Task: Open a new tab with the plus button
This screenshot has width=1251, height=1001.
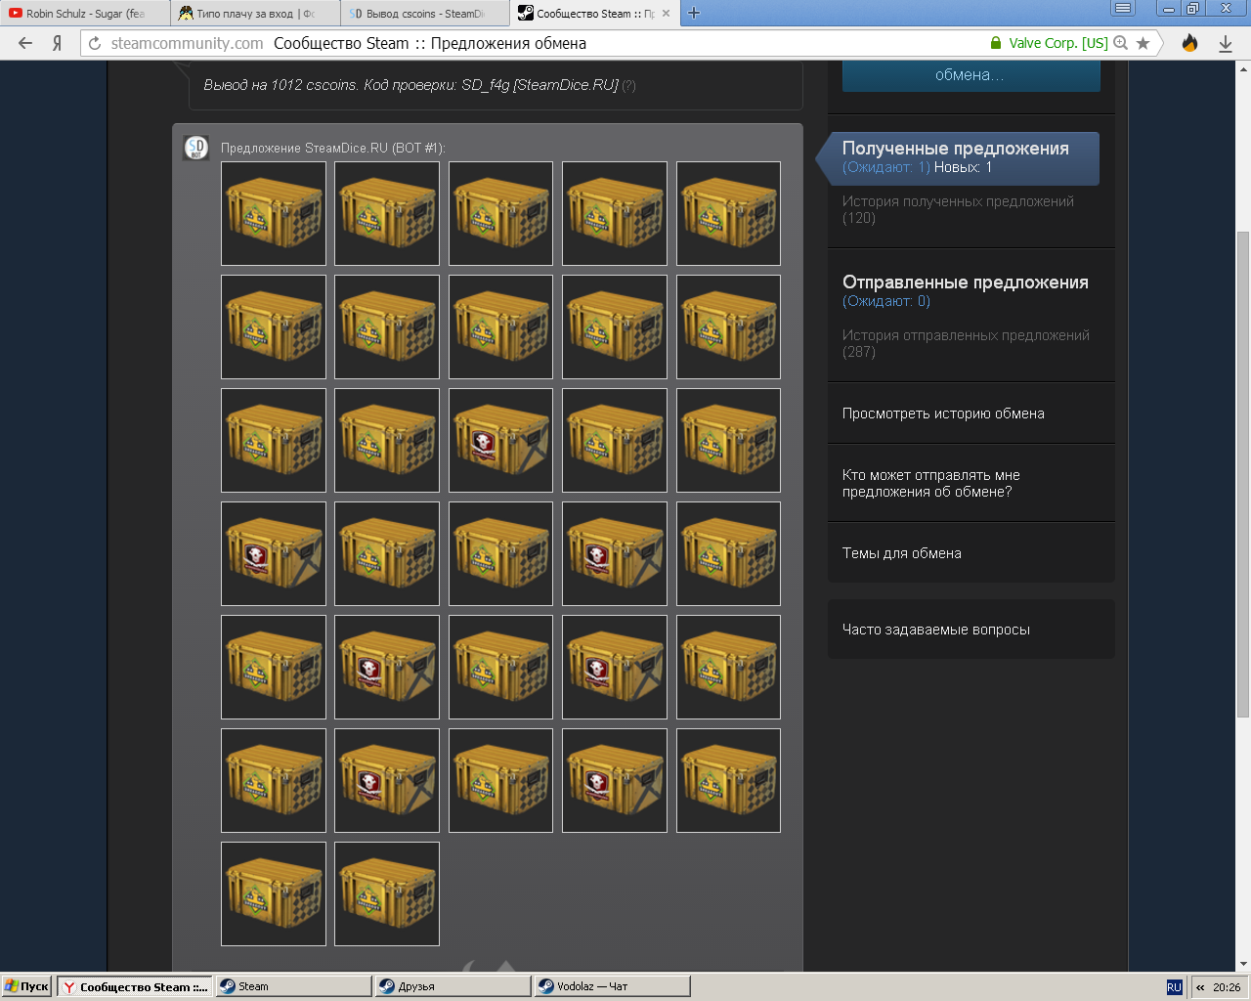Action: click(694, 13)
